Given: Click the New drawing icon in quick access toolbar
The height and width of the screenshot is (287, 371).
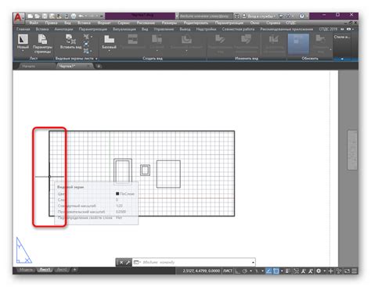Looking at the screenshot, I should tap(31, 16).
